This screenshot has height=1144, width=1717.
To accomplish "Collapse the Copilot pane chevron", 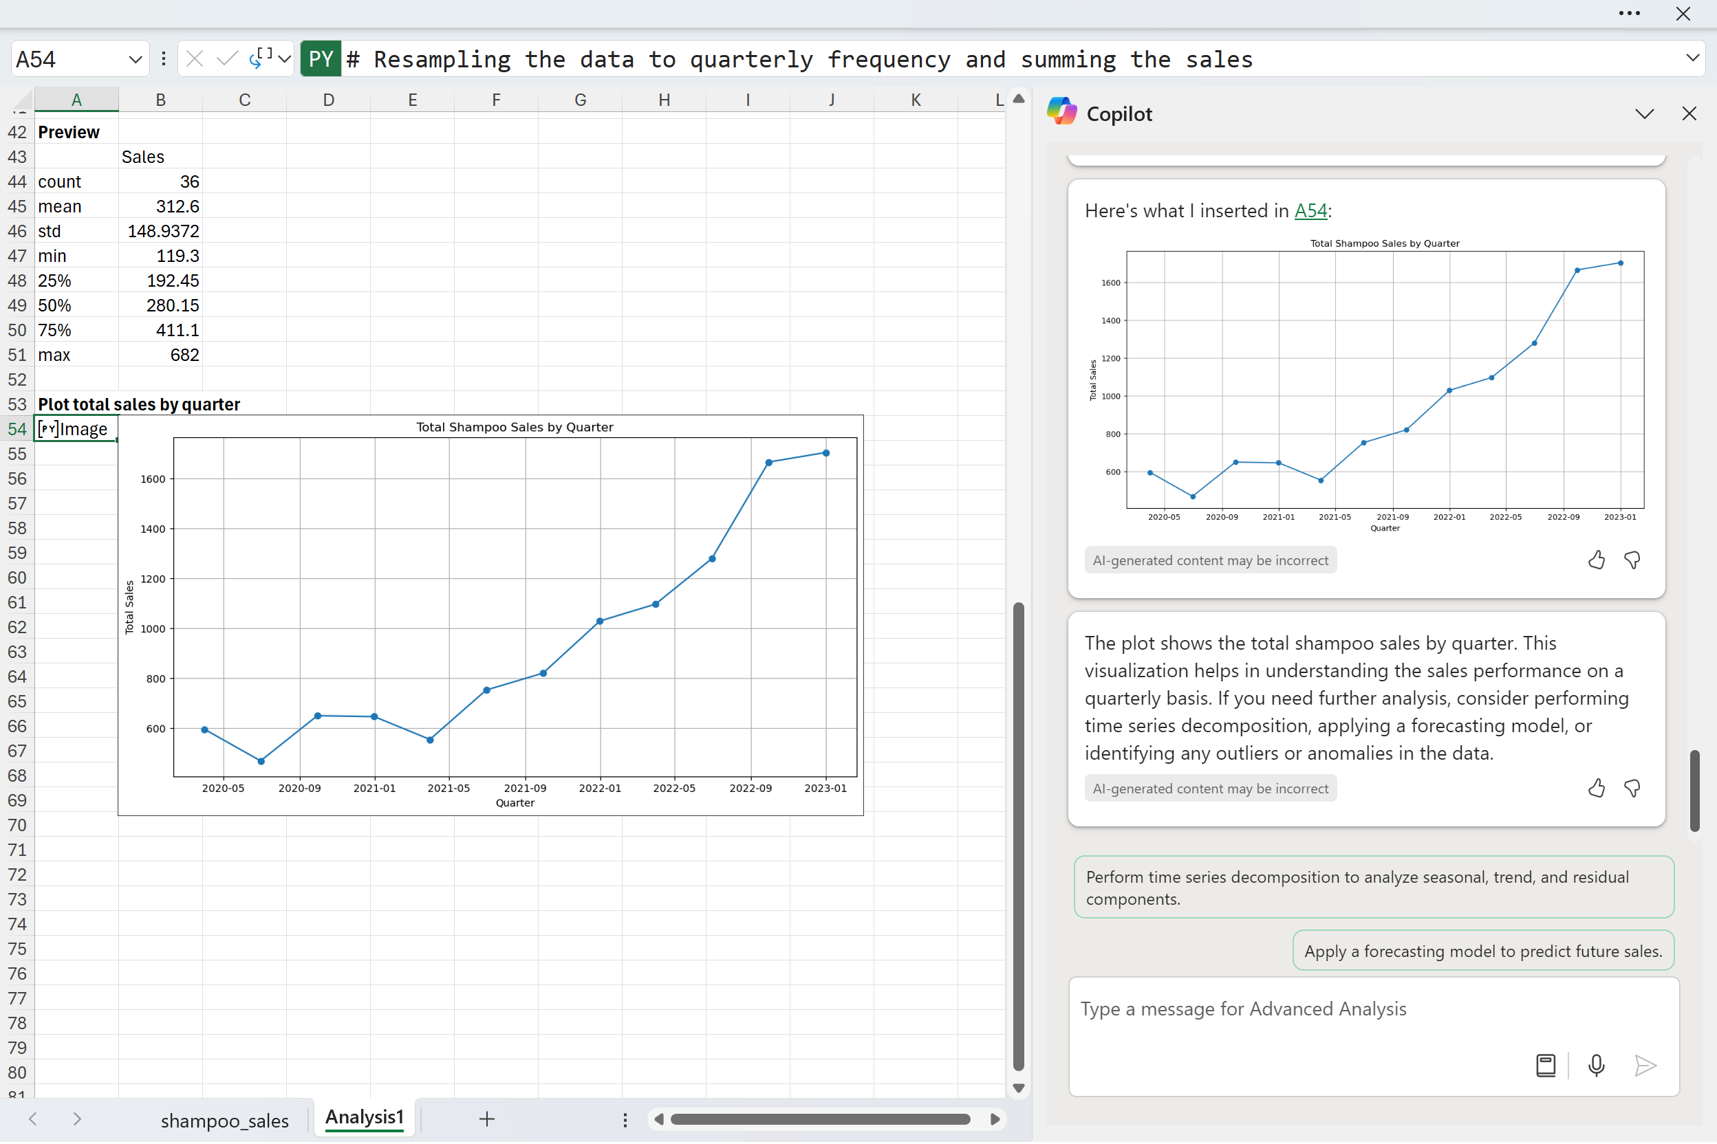I will 1644,114.
